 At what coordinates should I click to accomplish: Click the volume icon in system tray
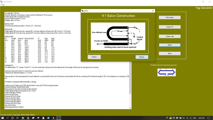184,118
